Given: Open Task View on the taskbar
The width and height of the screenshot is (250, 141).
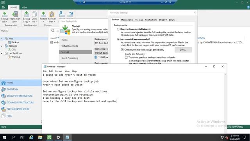Looking at the screenshot, I should [22, 137].
